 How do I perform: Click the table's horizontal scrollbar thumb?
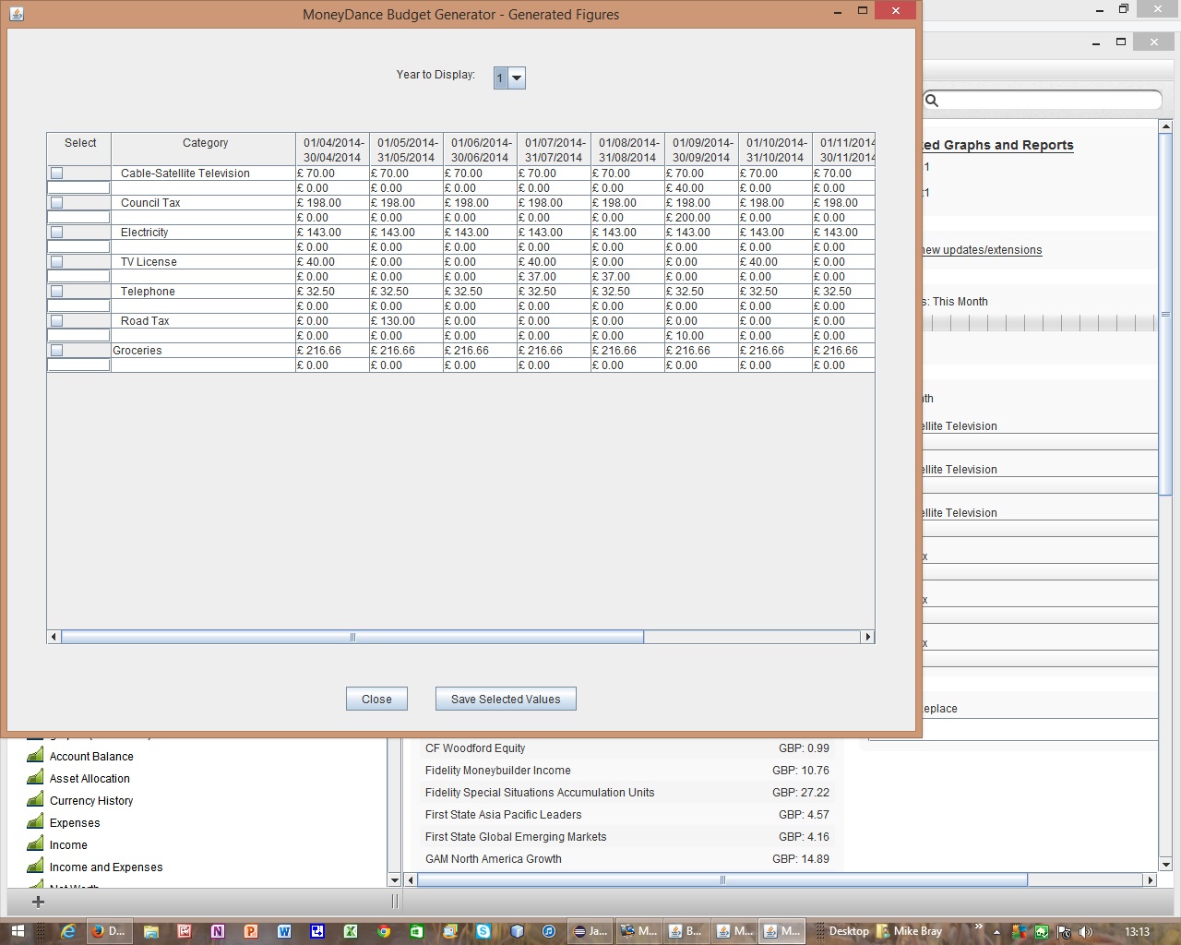(352, 637)
